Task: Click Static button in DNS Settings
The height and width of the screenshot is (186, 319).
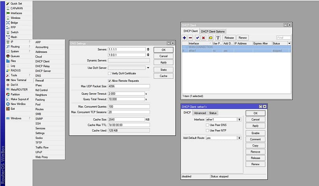Action: [x=163, y=70]
